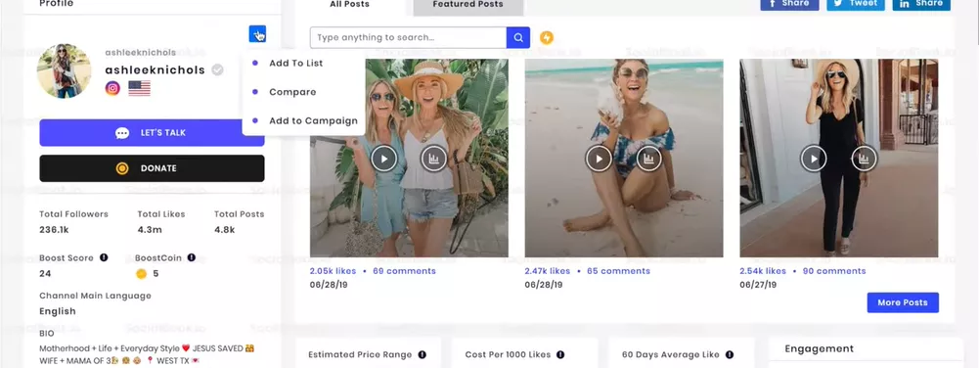Click the 65 comments link

(618, 271)
